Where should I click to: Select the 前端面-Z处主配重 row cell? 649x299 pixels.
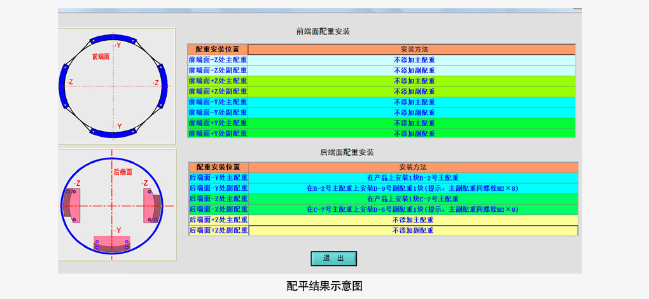(x=218, y=60)
